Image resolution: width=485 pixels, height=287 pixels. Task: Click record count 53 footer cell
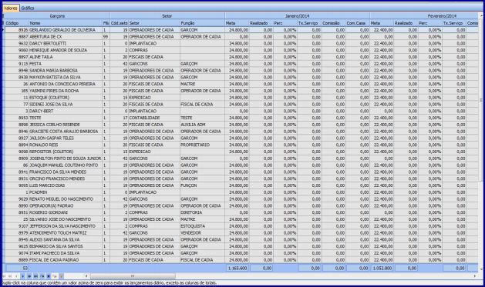[x=17, y=269]
